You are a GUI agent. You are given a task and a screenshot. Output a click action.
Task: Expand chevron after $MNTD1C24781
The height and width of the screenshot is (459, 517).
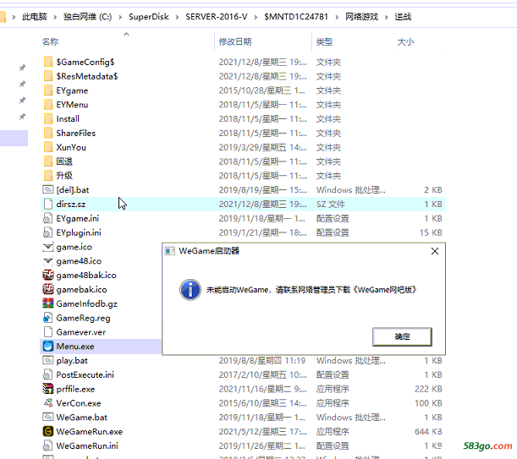pos(337,17)
